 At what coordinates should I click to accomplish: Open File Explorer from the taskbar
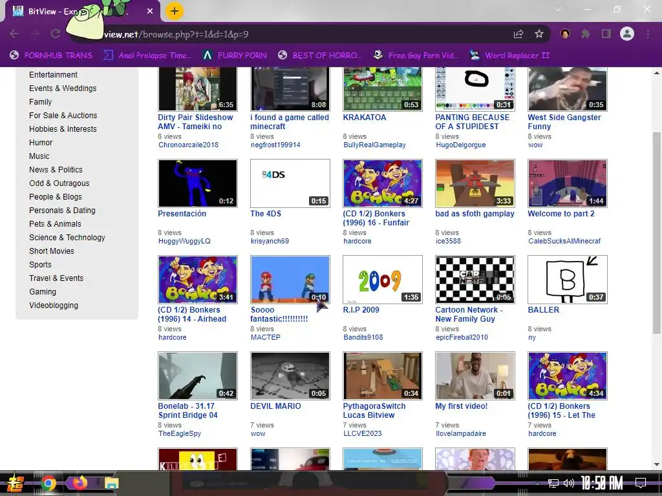pos(111,483)
